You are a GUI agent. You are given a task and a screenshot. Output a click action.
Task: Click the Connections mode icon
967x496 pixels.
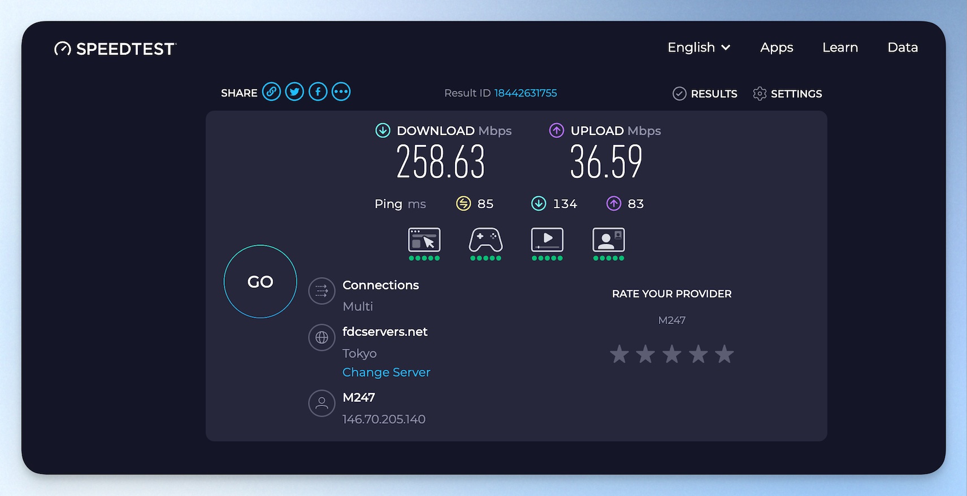pyautogui.click(x=322, y=291)
